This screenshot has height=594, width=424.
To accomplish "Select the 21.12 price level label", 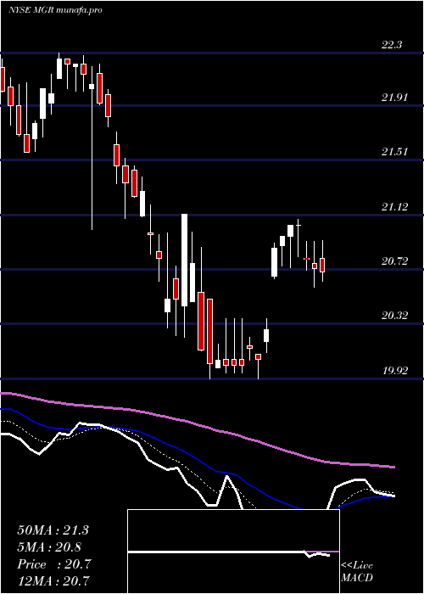I will tap(394, 207).
